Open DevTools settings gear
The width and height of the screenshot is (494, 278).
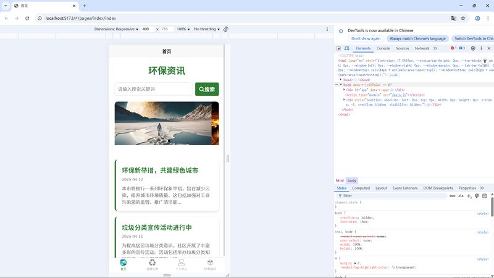(x=473, y=48)
